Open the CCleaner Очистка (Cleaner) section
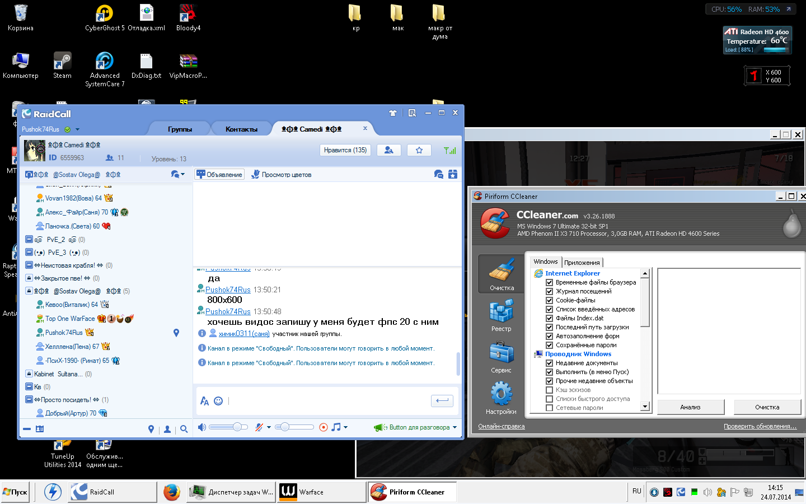 502,273
